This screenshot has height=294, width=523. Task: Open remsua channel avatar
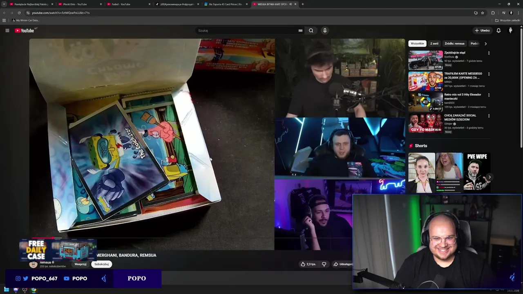pos(34,265)
